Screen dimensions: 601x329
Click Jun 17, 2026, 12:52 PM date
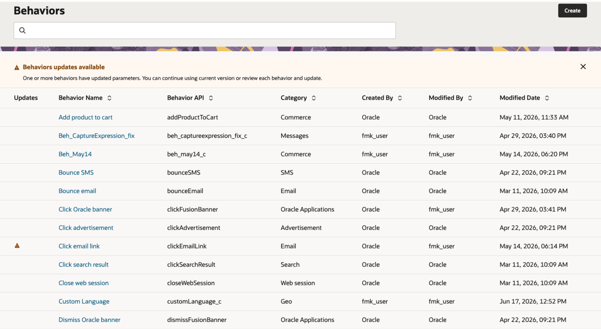(533, 301)
